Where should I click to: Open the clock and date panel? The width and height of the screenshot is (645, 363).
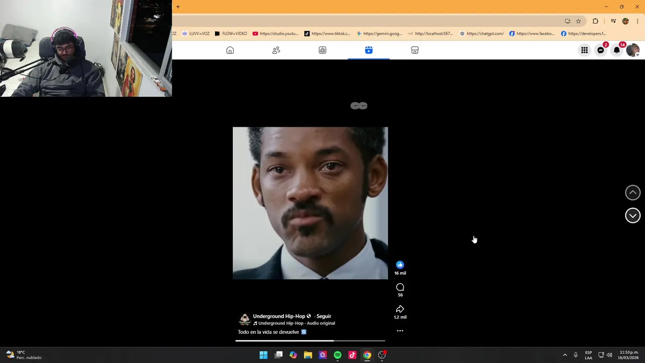[629, 355]
